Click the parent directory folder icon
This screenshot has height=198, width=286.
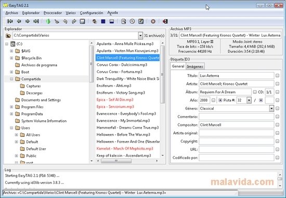(8, 36)
